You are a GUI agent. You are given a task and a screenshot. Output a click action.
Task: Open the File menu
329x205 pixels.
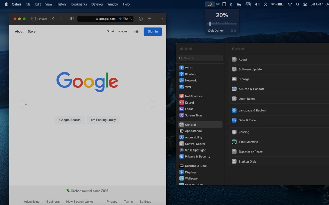pos(28,4)
